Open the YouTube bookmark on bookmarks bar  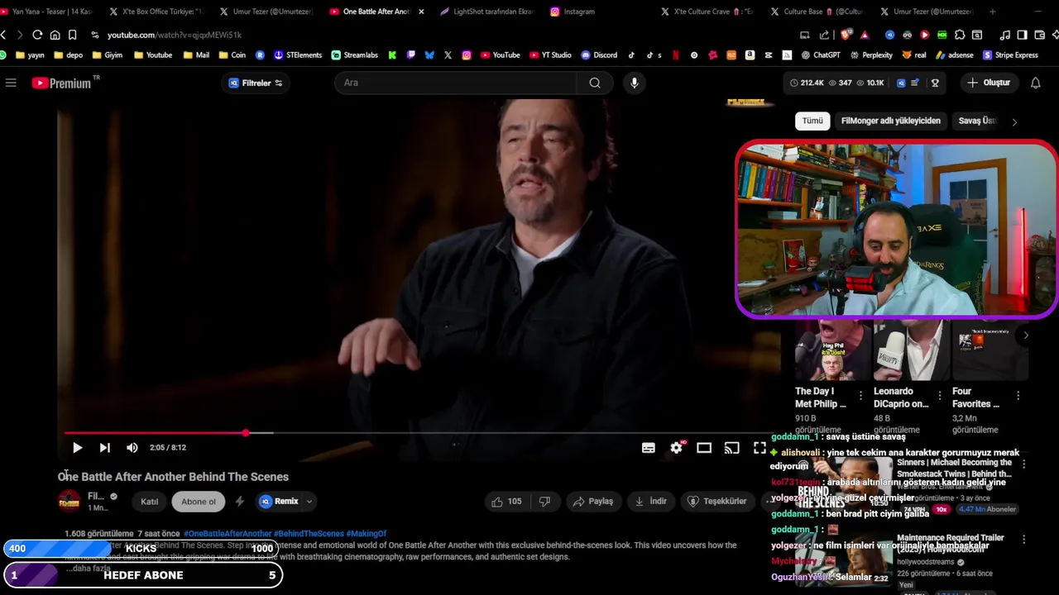(x=500, y=55)
